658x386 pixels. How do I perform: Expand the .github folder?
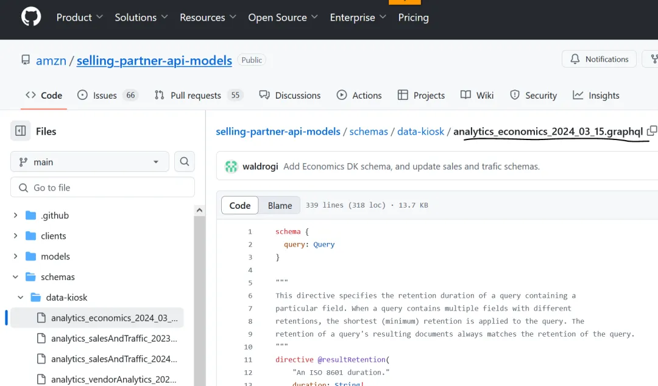click(x=15, y=216)
